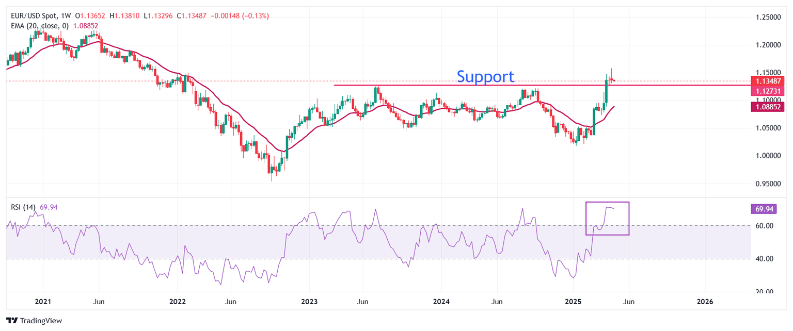Click the 2023 label on the time axis

point(309,301)
